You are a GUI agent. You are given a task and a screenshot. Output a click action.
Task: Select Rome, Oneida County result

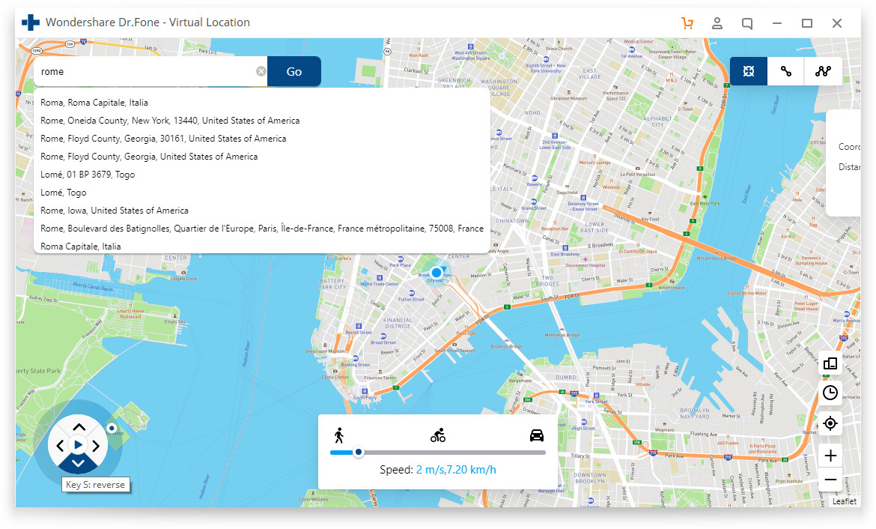pos(169,120)
